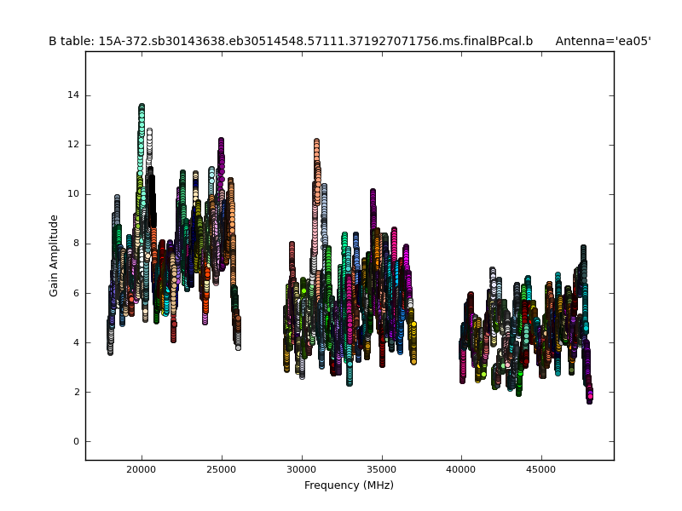
Task: Click the 'Frequency (MHz)' x-axis label
Action: 349,485
